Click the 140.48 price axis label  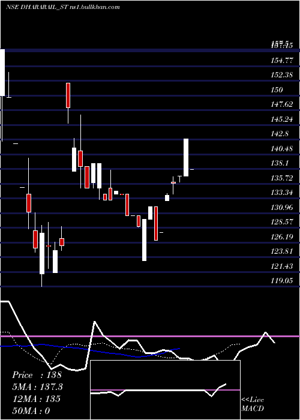click(282, 148)
